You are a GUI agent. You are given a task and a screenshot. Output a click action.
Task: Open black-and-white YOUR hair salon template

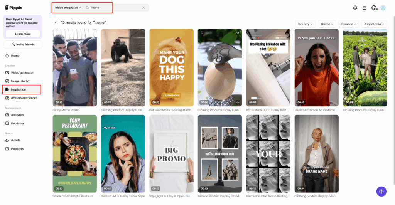(x=268, y=154)
